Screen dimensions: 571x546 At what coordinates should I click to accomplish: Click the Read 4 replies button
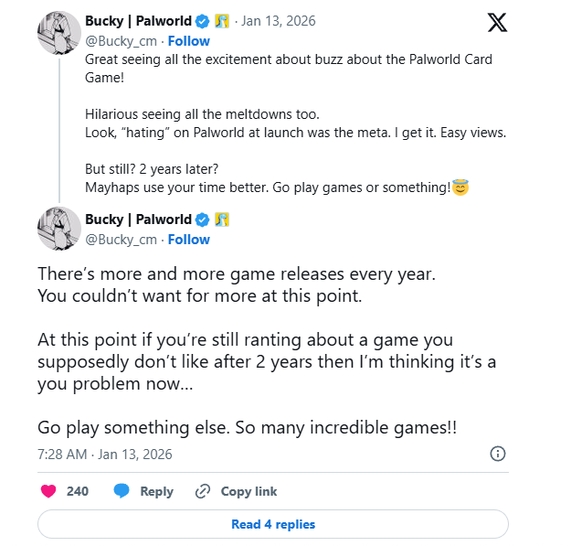click(x=272, y=524)
